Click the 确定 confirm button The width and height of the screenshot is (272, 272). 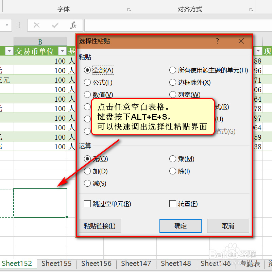180,226
